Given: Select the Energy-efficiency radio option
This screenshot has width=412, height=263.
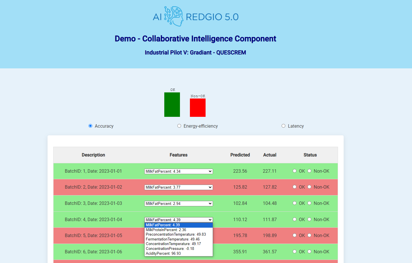Looking at the screenshot, I should (179, 126).
